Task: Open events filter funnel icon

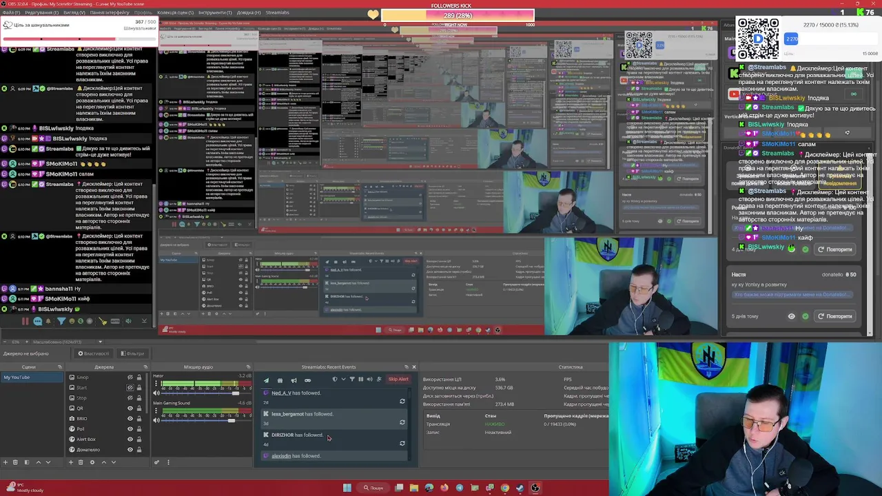Action: 352,379
